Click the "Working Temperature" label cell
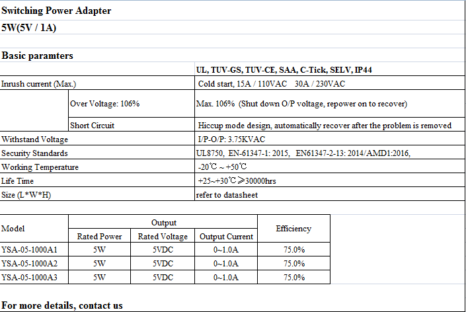This screenshot has height=312, width=466. point(40,167)
